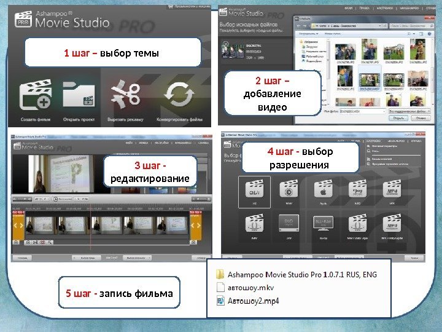Pick the MP4 / Dolby Digital format icon
Viewport: 442px width, 332px height.
392,223
